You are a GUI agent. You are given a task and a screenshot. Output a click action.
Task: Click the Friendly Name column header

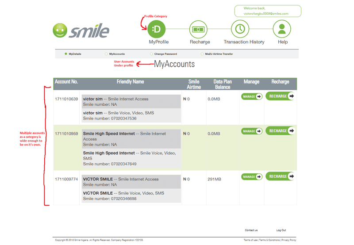130,82
